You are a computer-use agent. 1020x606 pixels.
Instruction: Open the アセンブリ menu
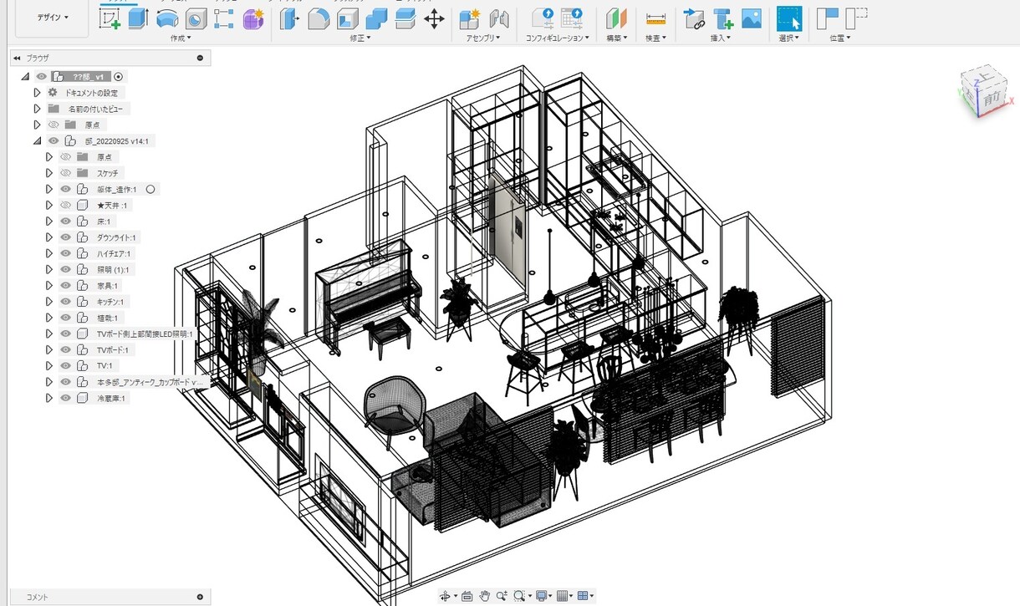pos(482,38)
